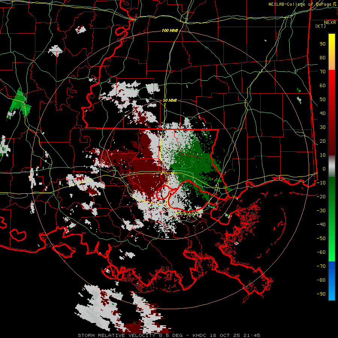Click the [KT] units label
The image size is (338, 338).
click(320, 26)
